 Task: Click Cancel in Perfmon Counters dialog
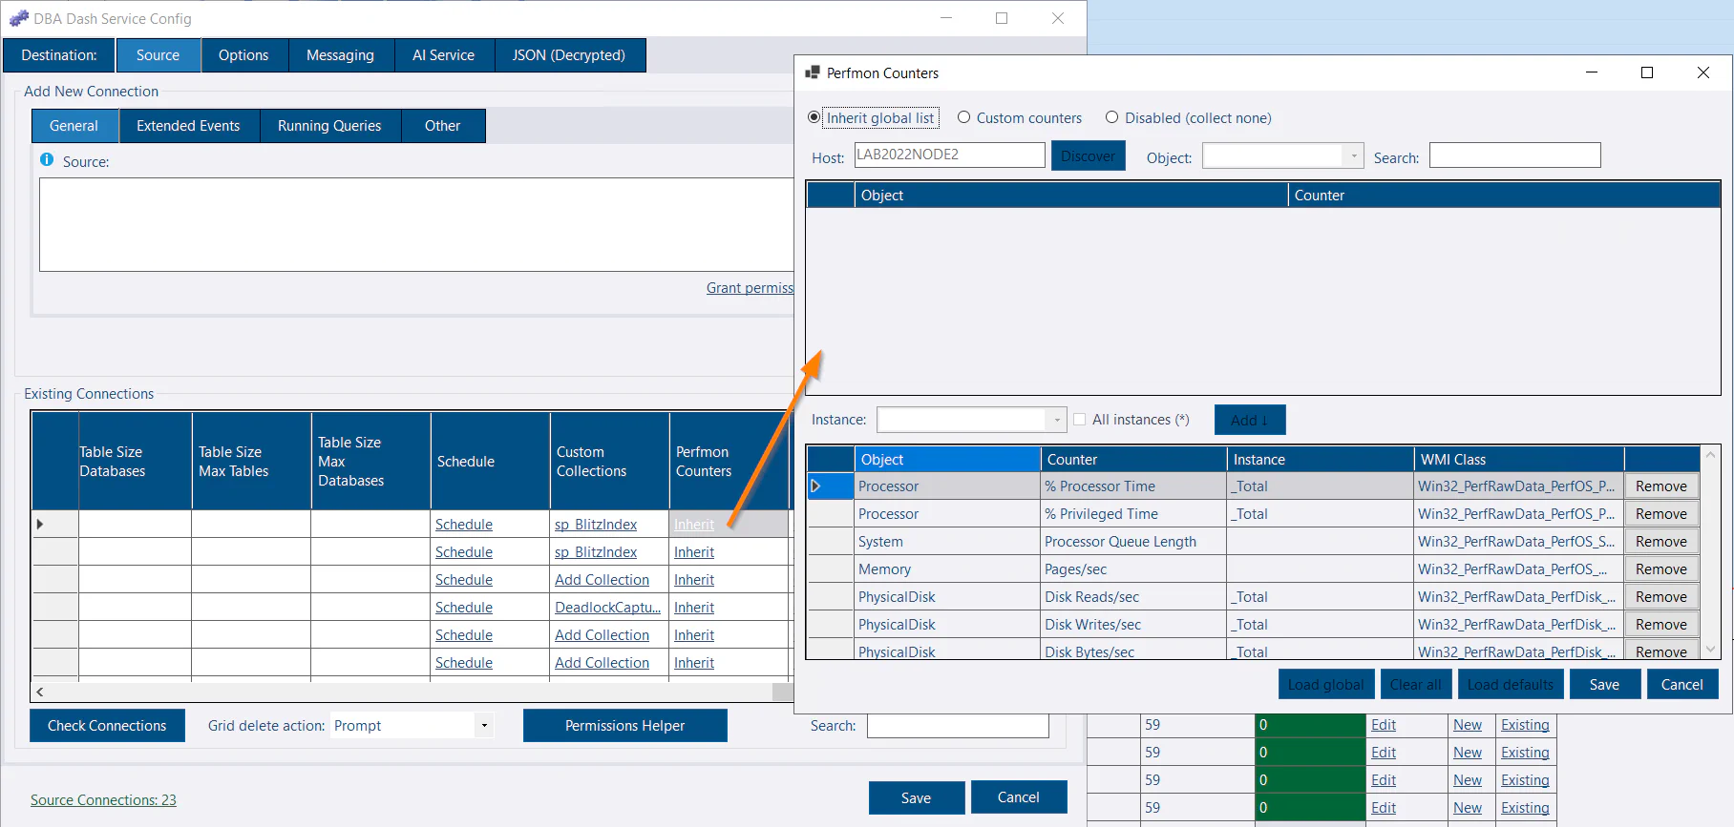pos(1682,685)
